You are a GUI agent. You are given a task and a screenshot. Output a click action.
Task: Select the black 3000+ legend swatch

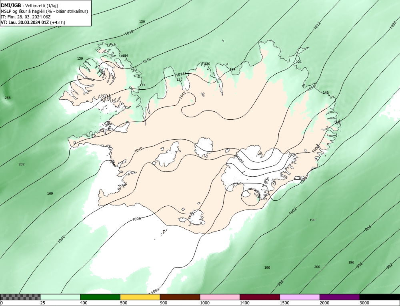point(380,297)
